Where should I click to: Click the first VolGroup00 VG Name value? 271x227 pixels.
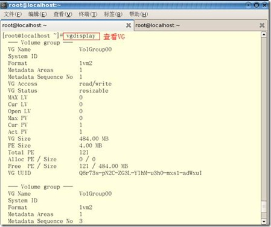pos(95,49)
